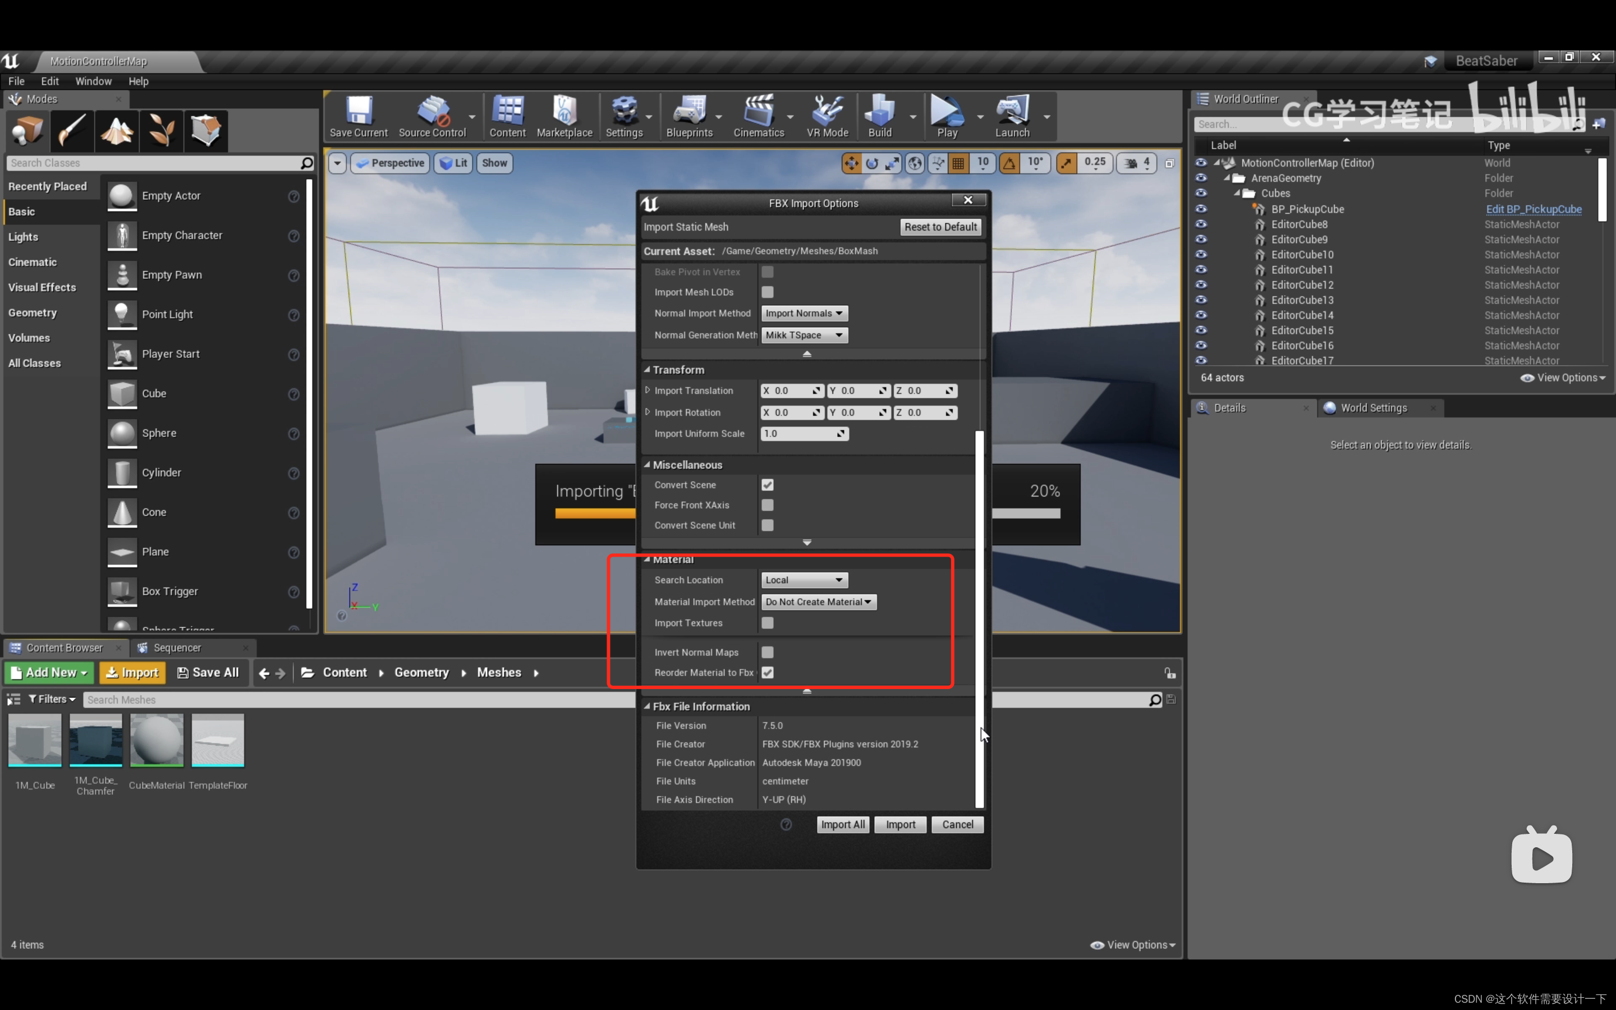1616x1010 pixels.
Task: Click the Import All button
Action: click(842, 824)
